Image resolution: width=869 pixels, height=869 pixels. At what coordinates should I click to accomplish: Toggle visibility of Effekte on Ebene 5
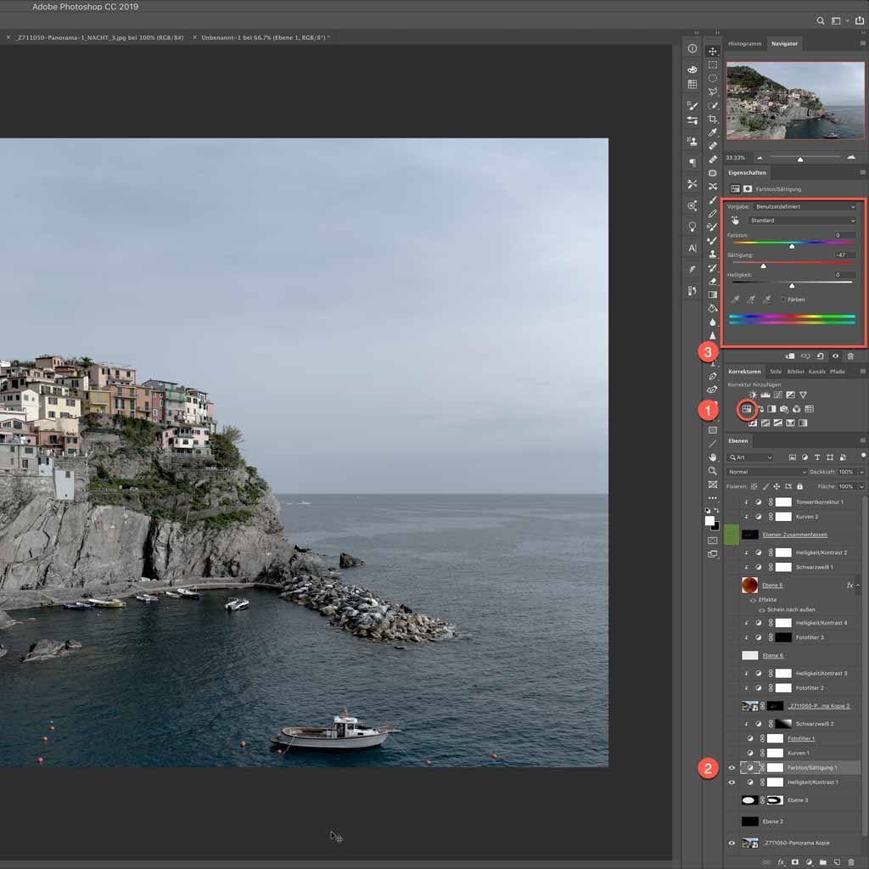(753, 600)
